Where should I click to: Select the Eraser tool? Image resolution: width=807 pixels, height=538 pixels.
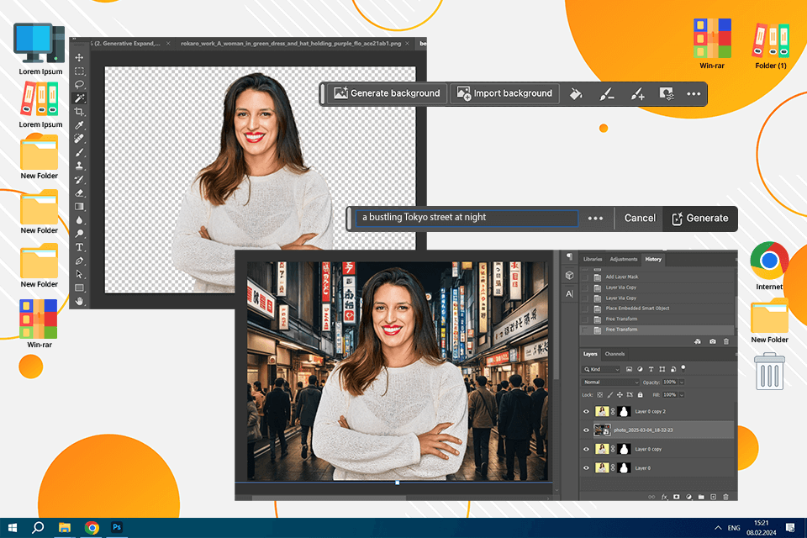[x=79, y=193]
